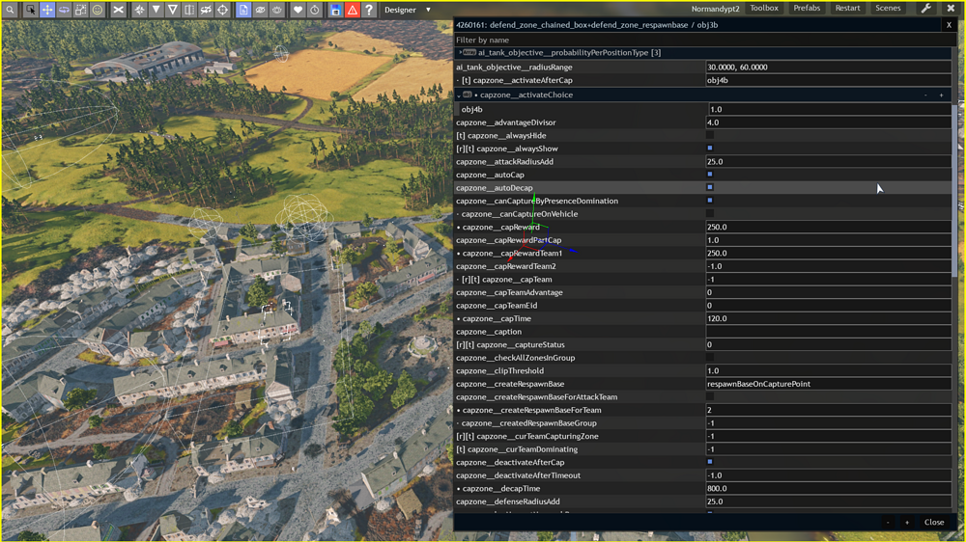Click the crosshair target toolbar icon
Image resolution: width=966 pixels, height=542 pixels.
coord(223,10)
